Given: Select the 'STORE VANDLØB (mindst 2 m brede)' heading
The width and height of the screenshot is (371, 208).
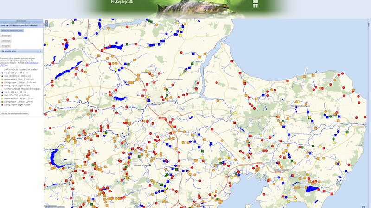Looking at the screenshot, I should (22, 89).
